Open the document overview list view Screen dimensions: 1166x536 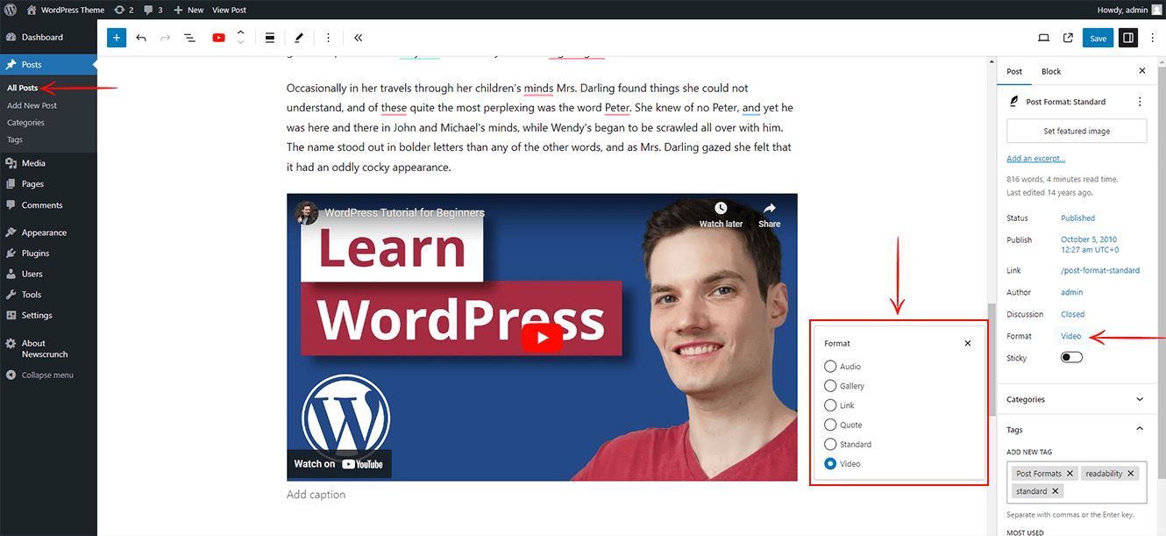189,38
